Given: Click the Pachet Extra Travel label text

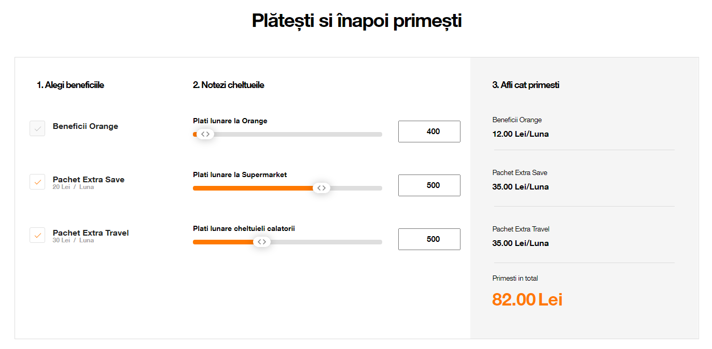Looking at the screenshot, I should coord(91,232).
